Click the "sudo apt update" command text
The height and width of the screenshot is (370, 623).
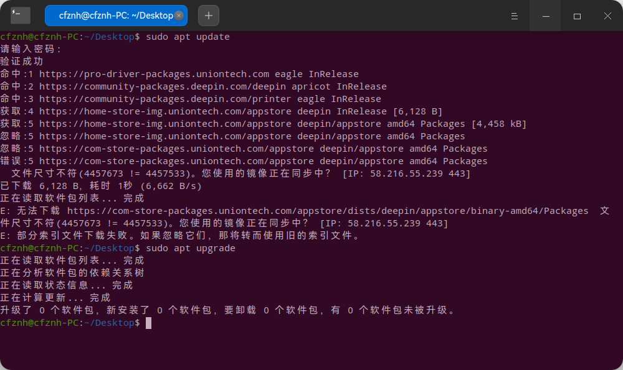(x=188, y=37)
